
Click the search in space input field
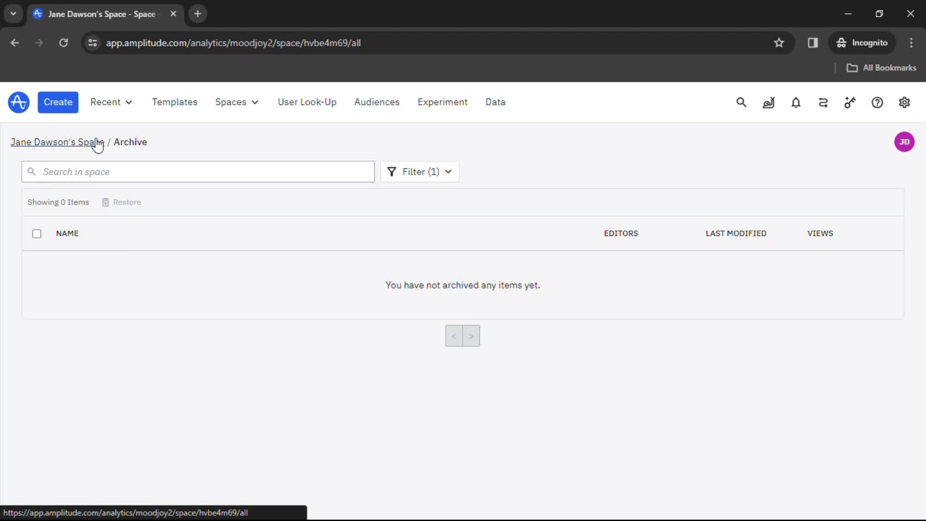pyautogui.click(x=198, y=172)
